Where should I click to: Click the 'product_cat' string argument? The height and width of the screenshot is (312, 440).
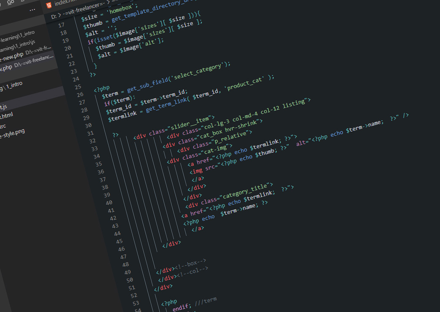(244, 83)
